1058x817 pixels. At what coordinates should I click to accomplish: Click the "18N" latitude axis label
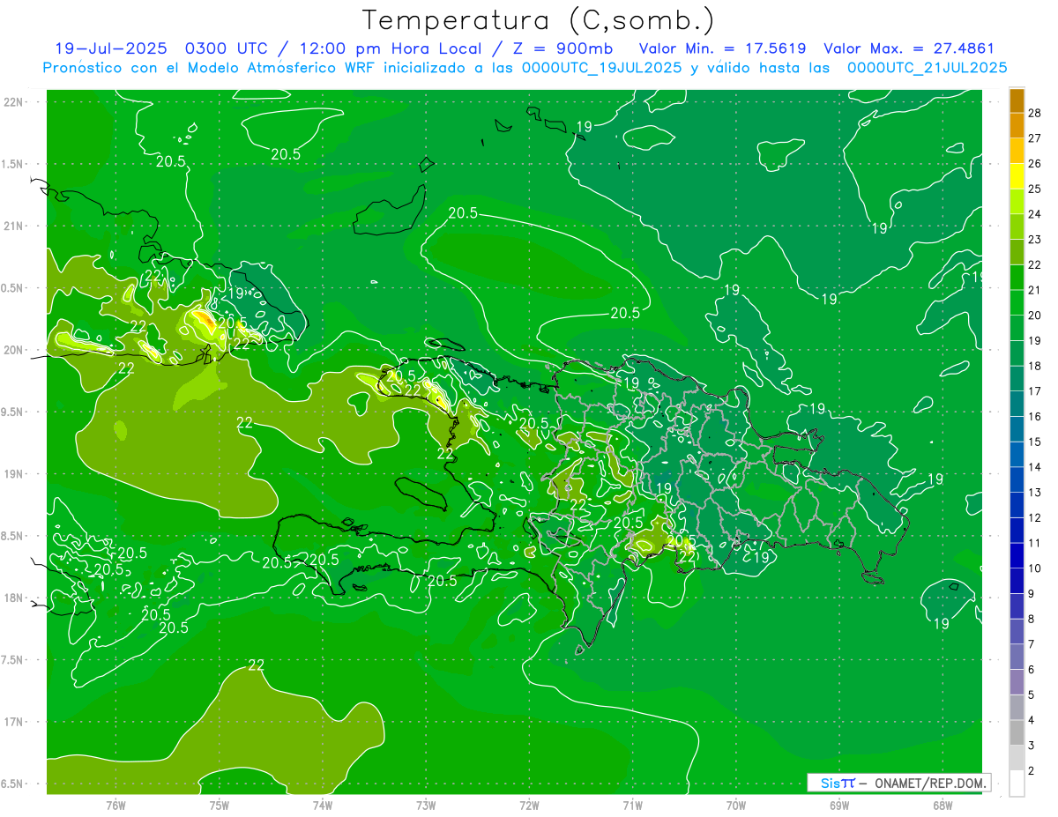[x=13, y=598]
